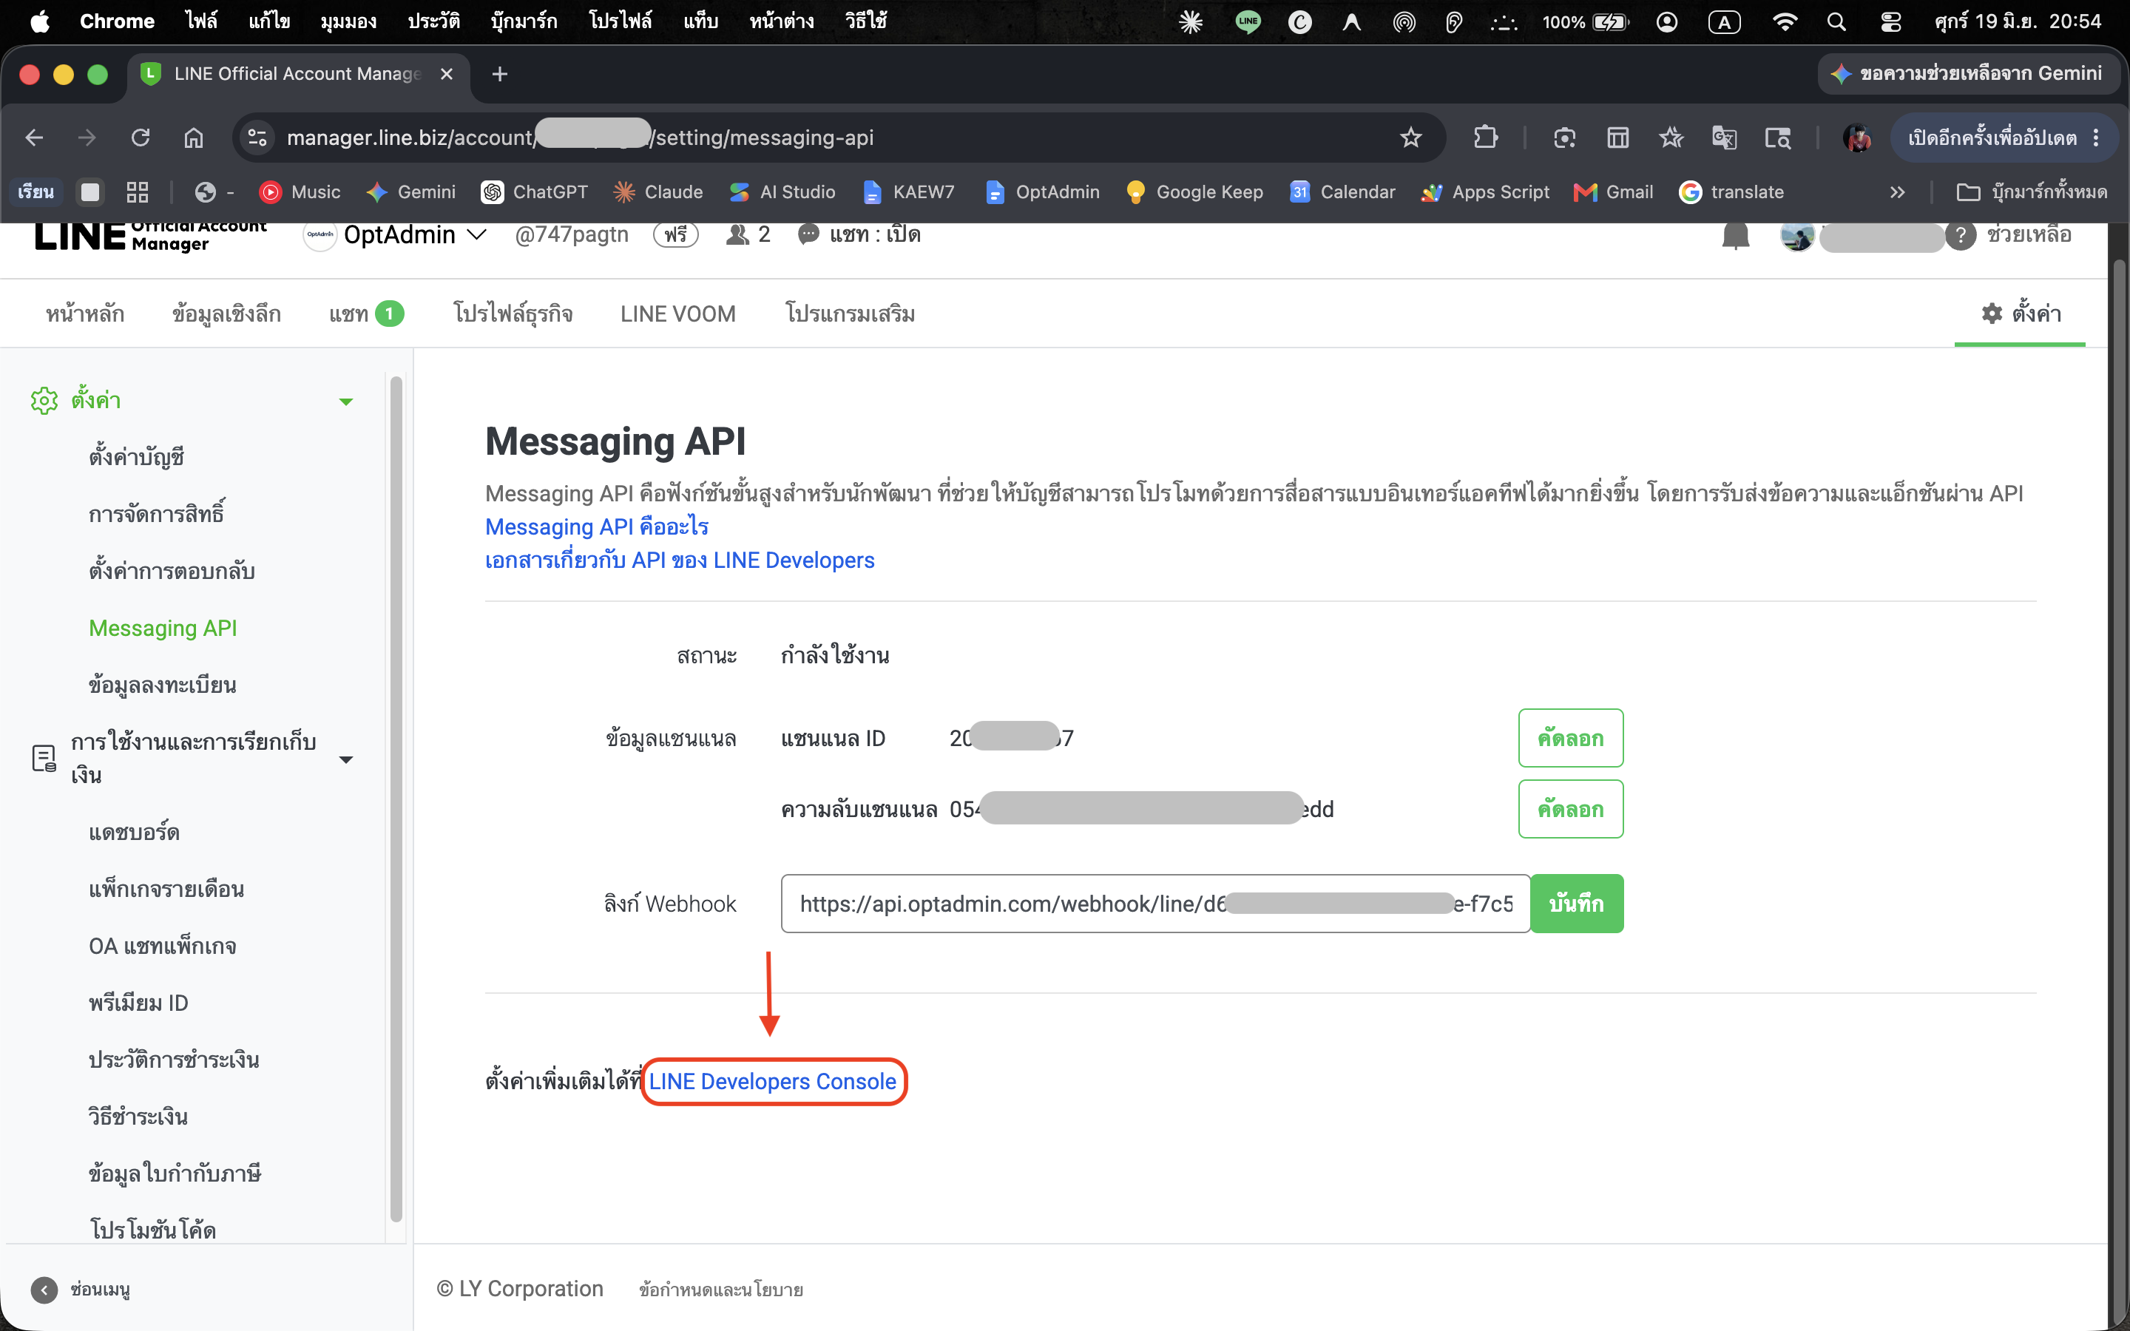
Task: Click the Google Translate toolbar icon
Action: pos(1724,138)
